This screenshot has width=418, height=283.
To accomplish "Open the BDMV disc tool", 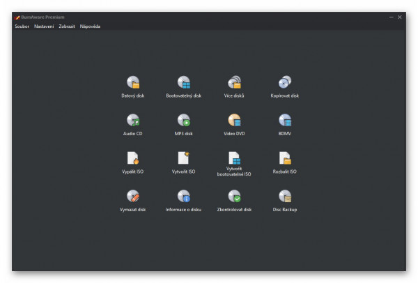I will pos(285,121).
